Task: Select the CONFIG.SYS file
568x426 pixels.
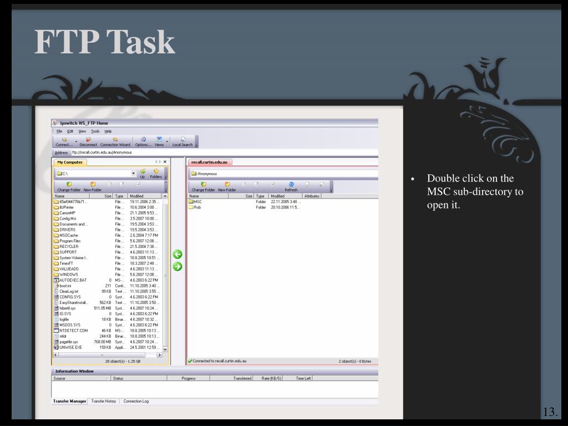Action: click(67, 297)
